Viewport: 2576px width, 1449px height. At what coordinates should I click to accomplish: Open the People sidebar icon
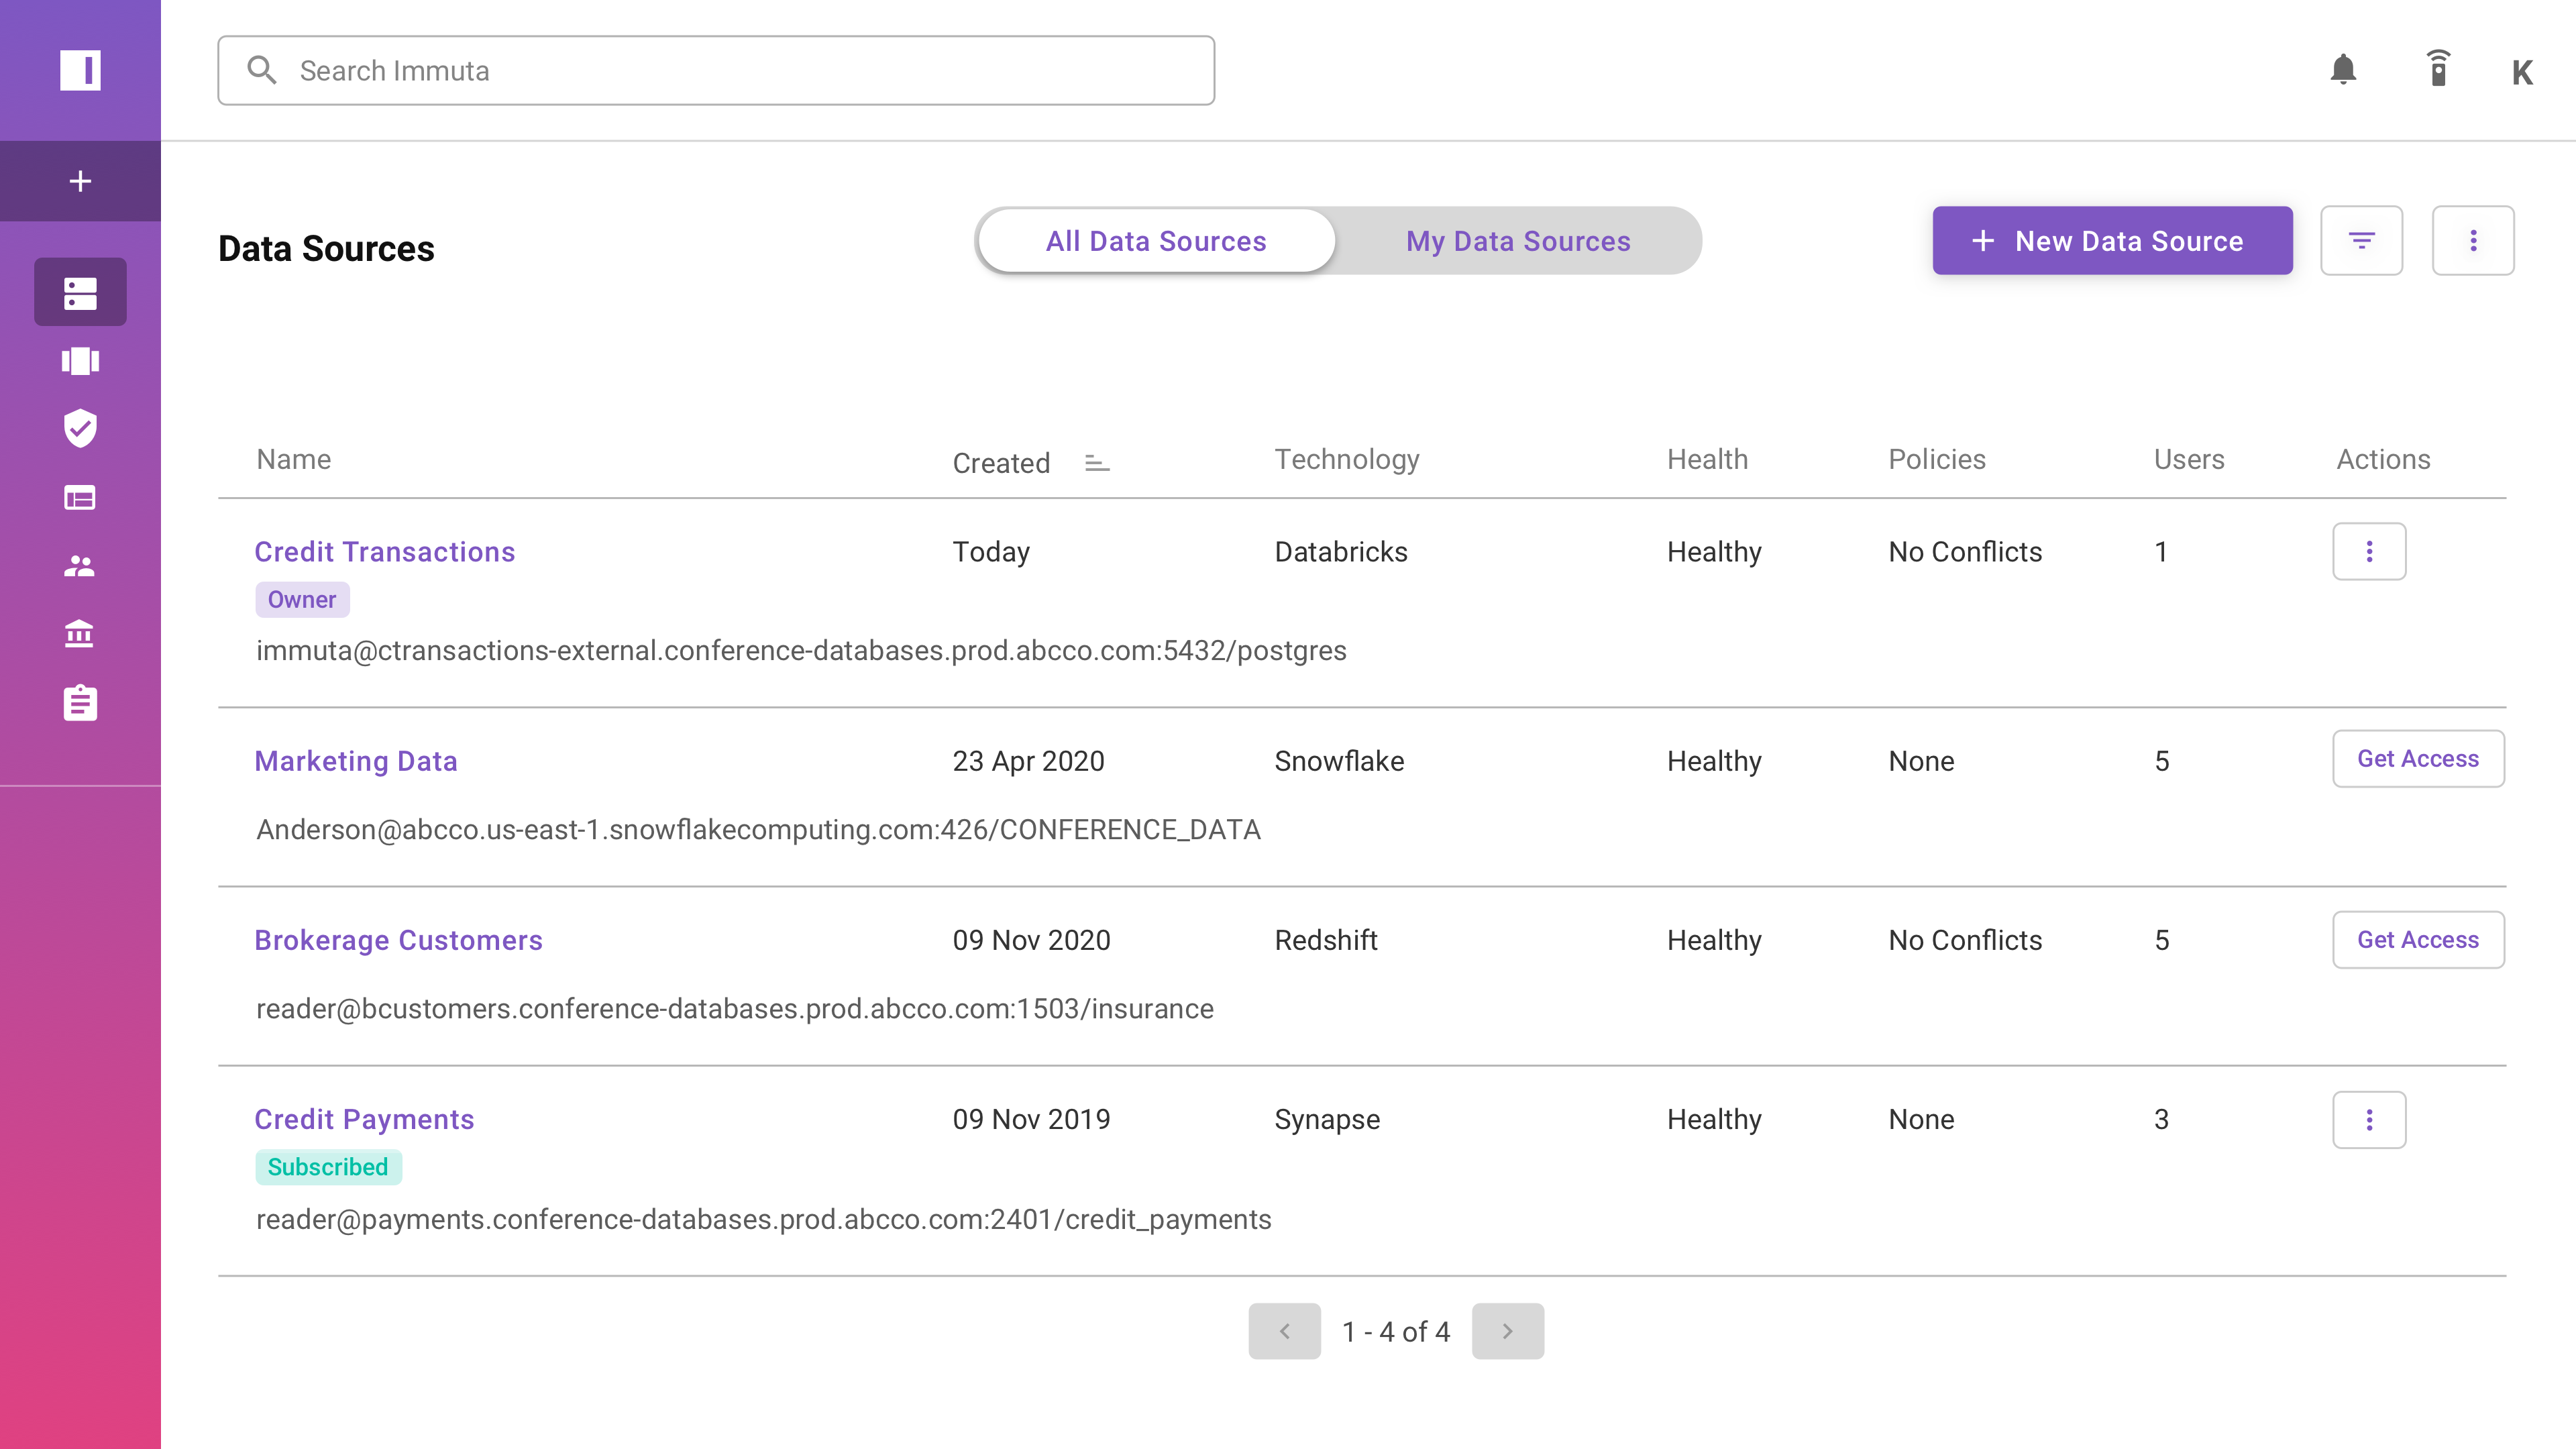point(80,566)
